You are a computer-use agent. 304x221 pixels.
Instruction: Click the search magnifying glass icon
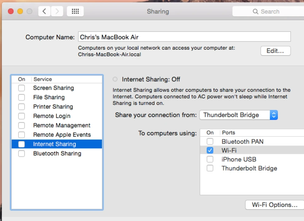click(255, 12)
